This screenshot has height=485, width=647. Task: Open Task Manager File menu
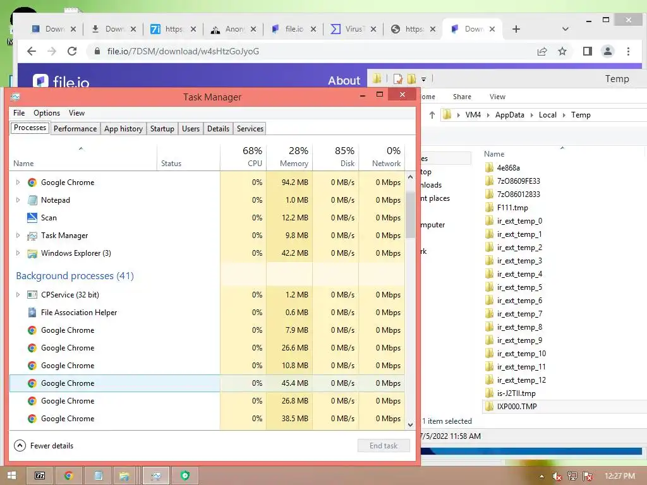(19, 113)
